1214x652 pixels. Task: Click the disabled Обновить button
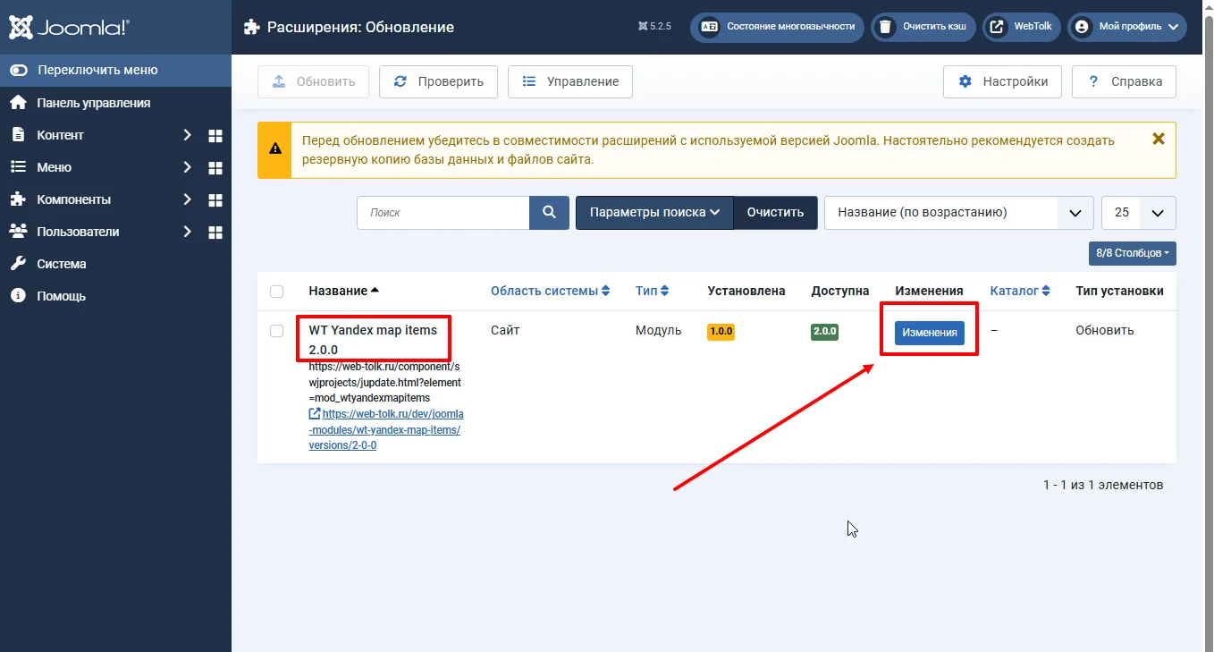click(313, 81)
